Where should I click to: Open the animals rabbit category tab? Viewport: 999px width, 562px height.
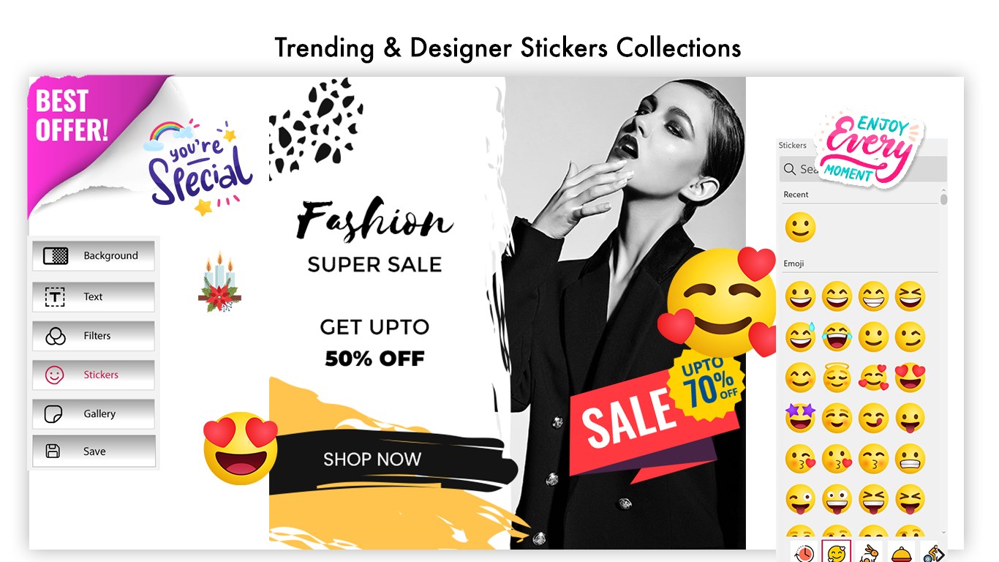tap(870, 552)
